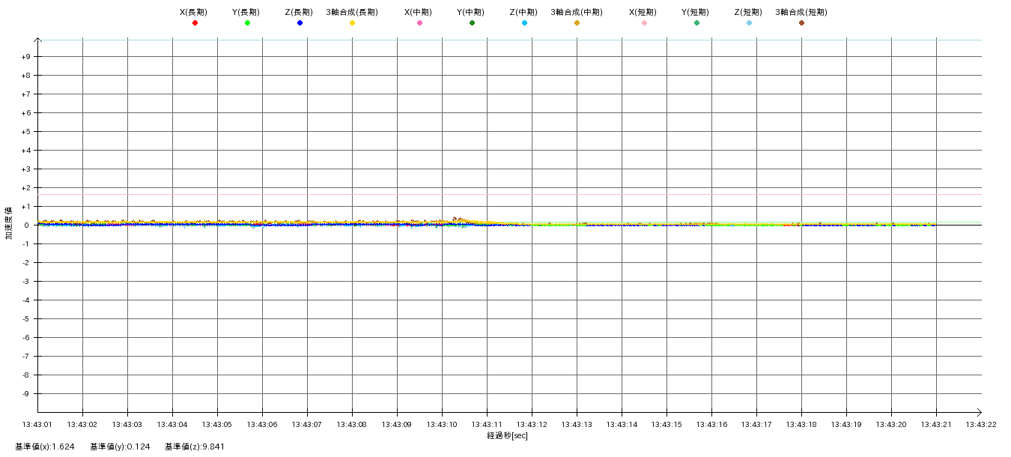
Task: Click the blue Z(長期) legend marker
Action: (x=300, y=23)
